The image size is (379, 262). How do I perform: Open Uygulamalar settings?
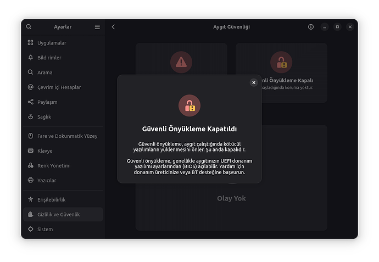click(x=51, y=43)
